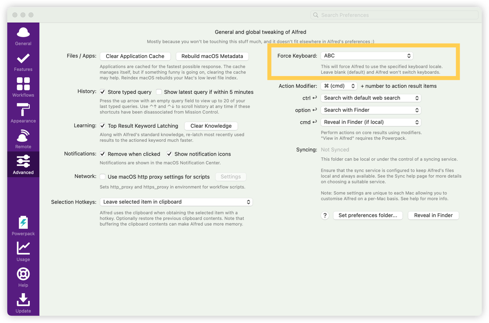This screenshot has width=489, height=323.
Task: Open the Help section
Action: [23, 278]
